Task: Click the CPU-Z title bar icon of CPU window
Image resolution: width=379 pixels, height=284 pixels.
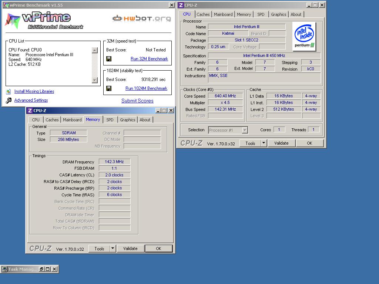Action: (181, 5)
